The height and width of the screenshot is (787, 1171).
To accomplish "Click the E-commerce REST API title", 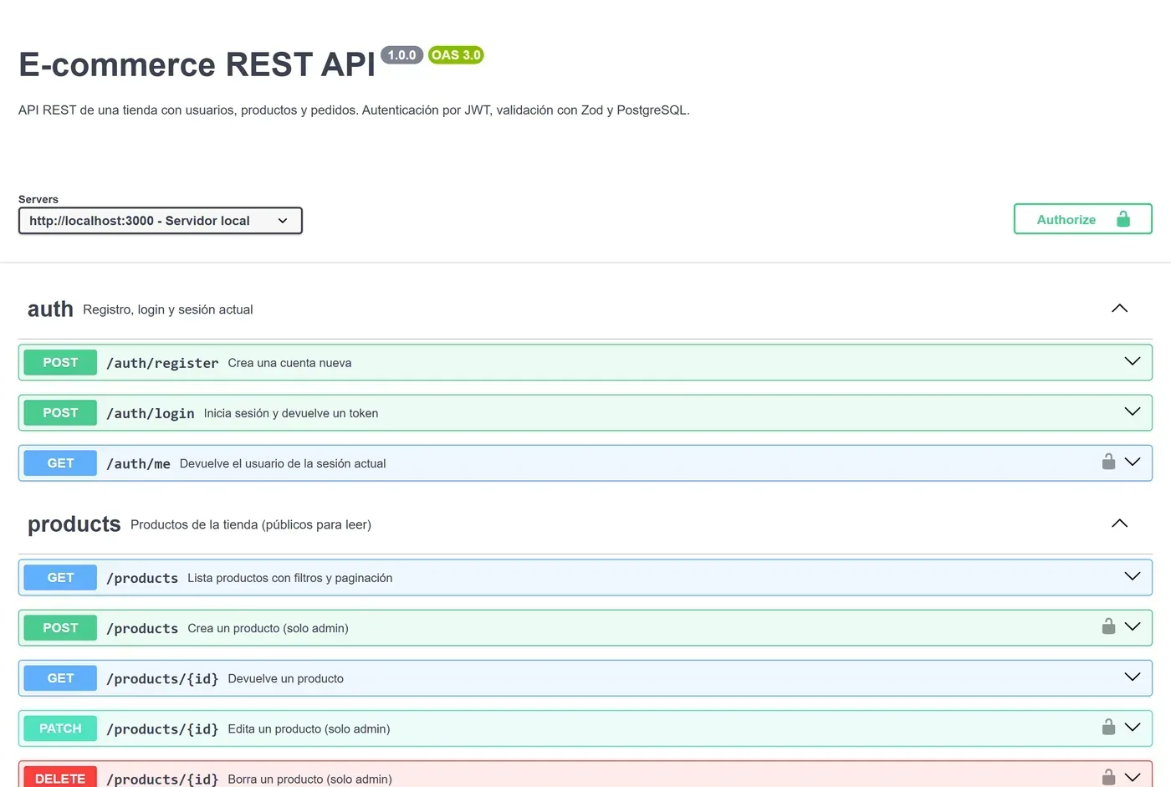I will pyautogui.click(x=197, y=64).
